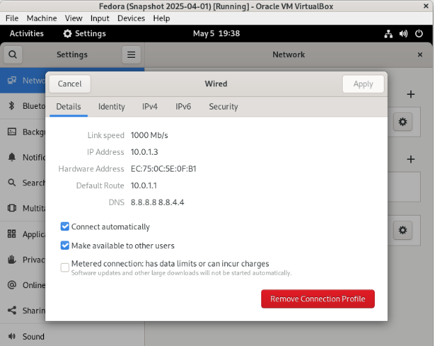Select the Applications grid icon
Screen dimensions: 434x346
12,234
